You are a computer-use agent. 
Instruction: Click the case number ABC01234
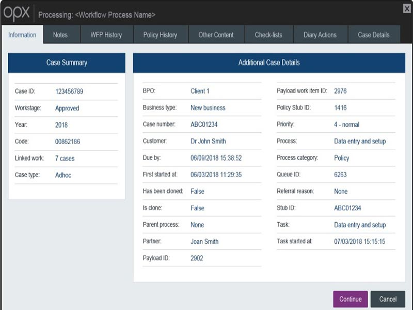(205, 125)
